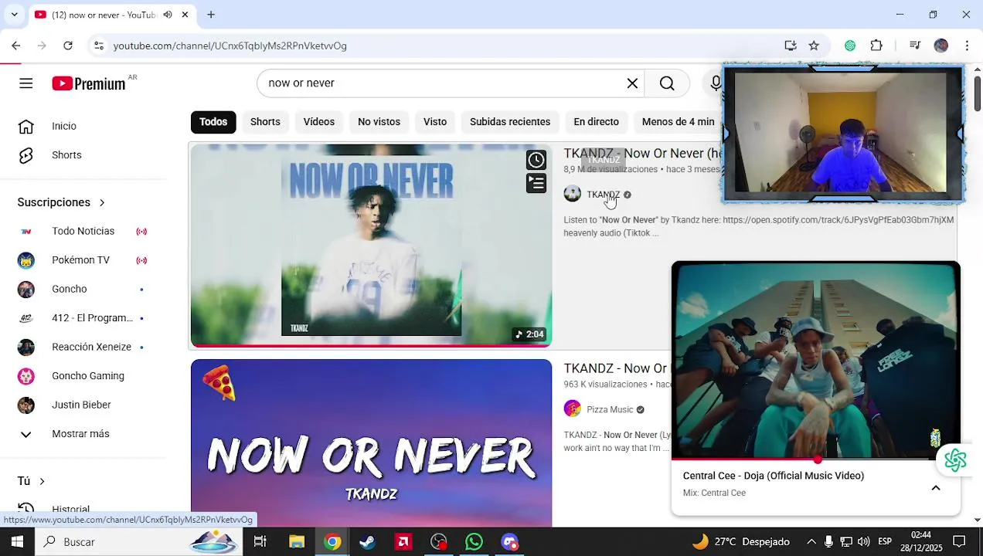The width and height of the screenshot is (983, 556).
Task: Select the Vídeos filter chip
Action: point(319,122)
